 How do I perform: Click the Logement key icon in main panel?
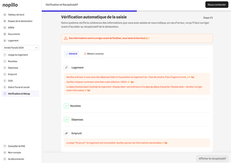[66, 68]
